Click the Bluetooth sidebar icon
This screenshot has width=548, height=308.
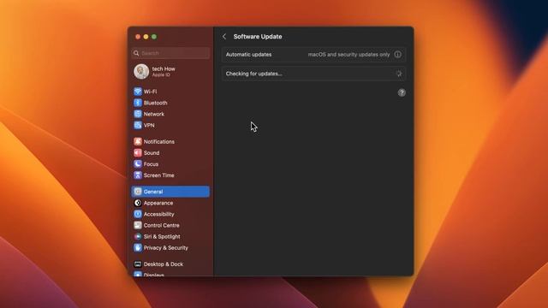pyautogui.click(x=138, y=103)
